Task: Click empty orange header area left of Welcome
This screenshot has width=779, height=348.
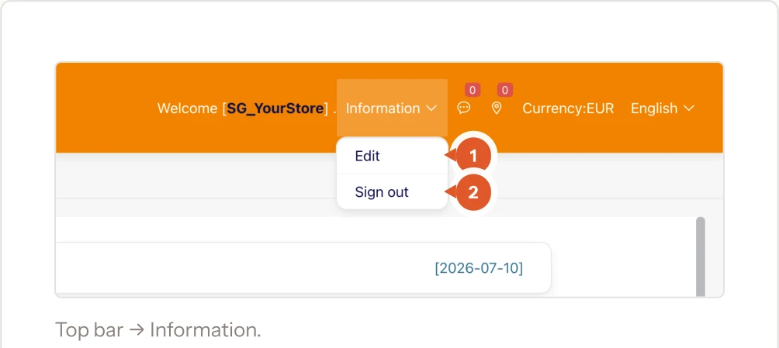Action: click(x=104, y=109)
